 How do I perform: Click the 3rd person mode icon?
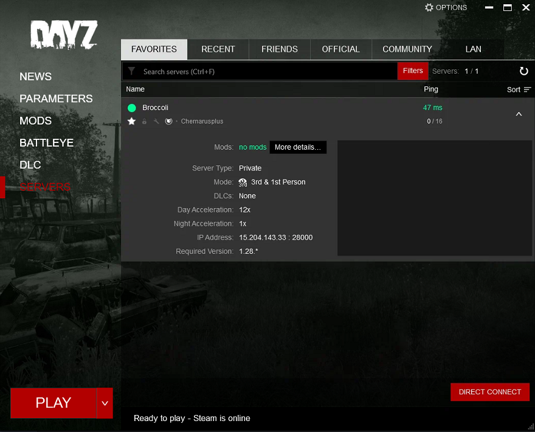coord(243,183)
